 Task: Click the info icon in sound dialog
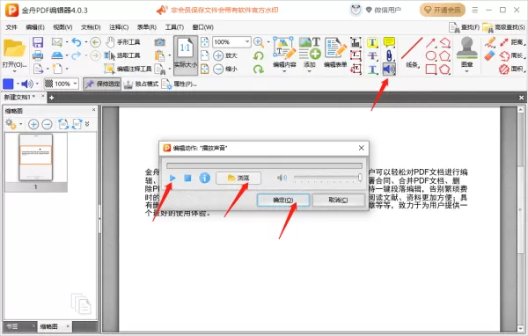[x=204, y=178]
